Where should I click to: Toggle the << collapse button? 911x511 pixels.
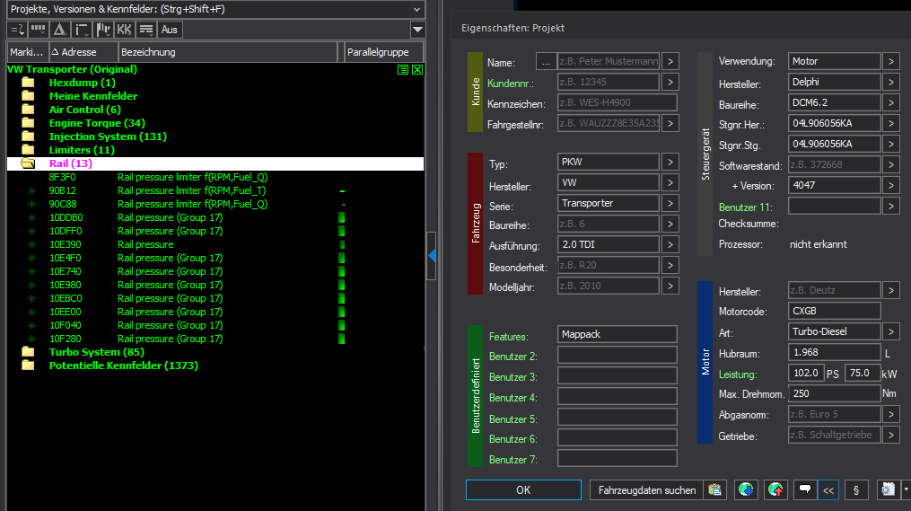[x=828, y=490]
